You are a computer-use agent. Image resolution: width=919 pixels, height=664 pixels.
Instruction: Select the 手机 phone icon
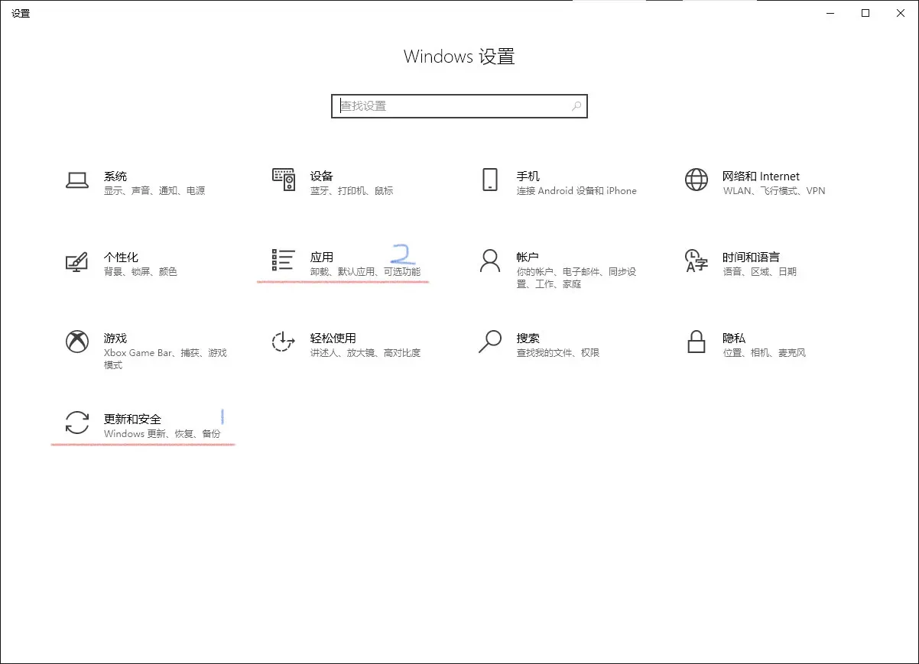[490, 180]
